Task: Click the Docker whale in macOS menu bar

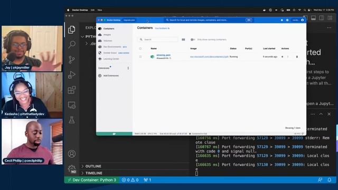Action: tap(264, 10)
